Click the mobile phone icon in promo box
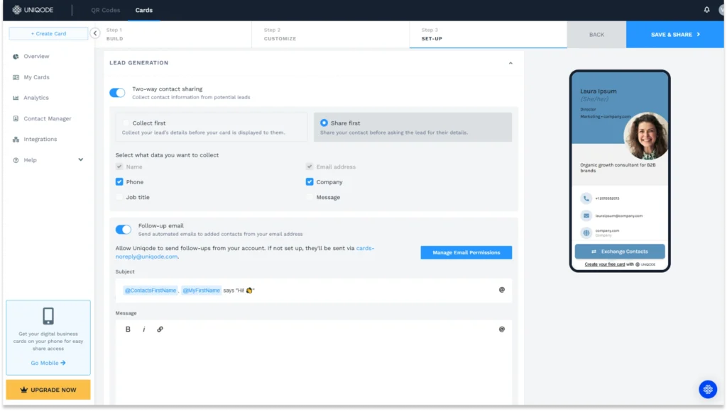727x411 pixels. click(x=48, y=316)
